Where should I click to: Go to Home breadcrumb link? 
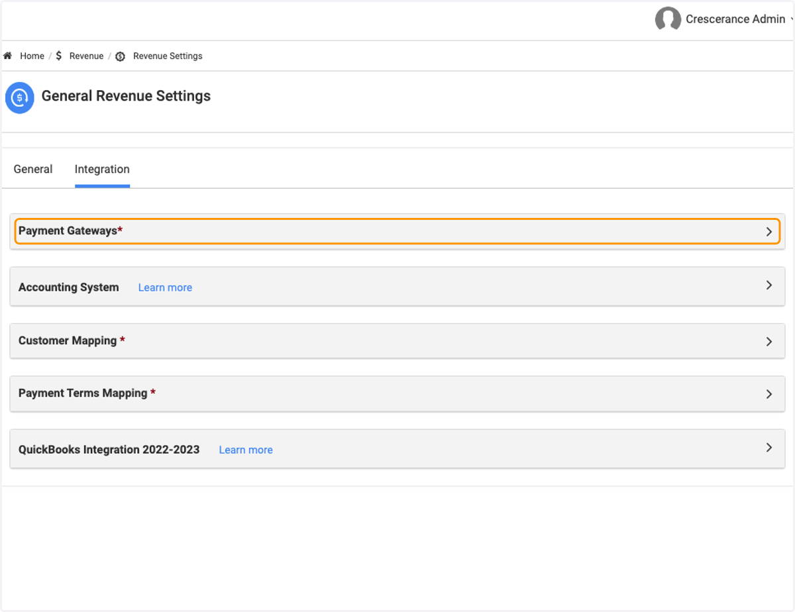click(x=32, y=56)
